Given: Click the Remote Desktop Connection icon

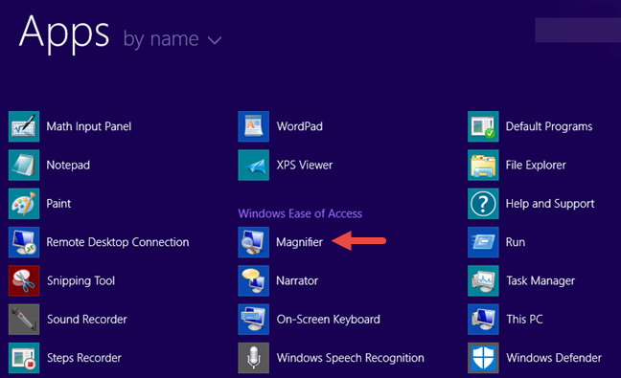Looking at the screenshot, I should click(x=24, y=242).
